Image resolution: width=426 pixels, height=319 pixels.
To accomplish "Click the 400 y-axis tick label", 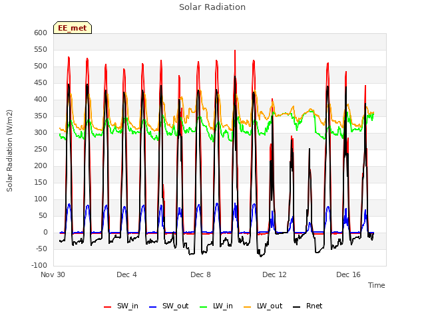I will [41, 100].
